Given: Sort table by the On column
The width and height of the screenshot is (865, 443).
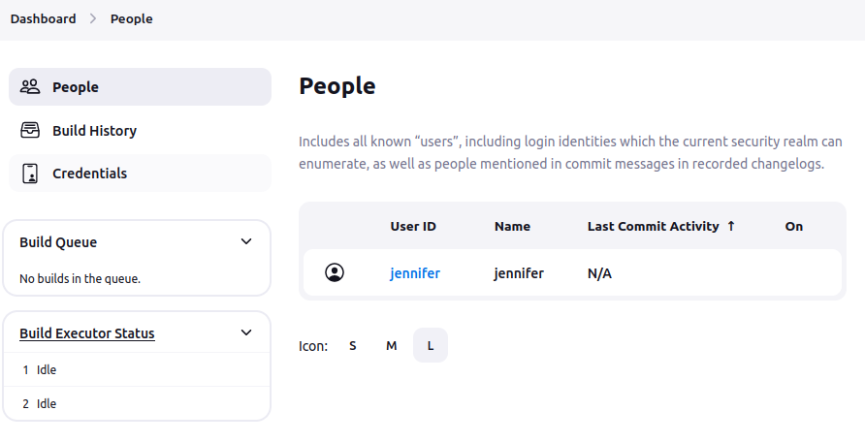Looking at the screenshot, I should click(794, 226).
